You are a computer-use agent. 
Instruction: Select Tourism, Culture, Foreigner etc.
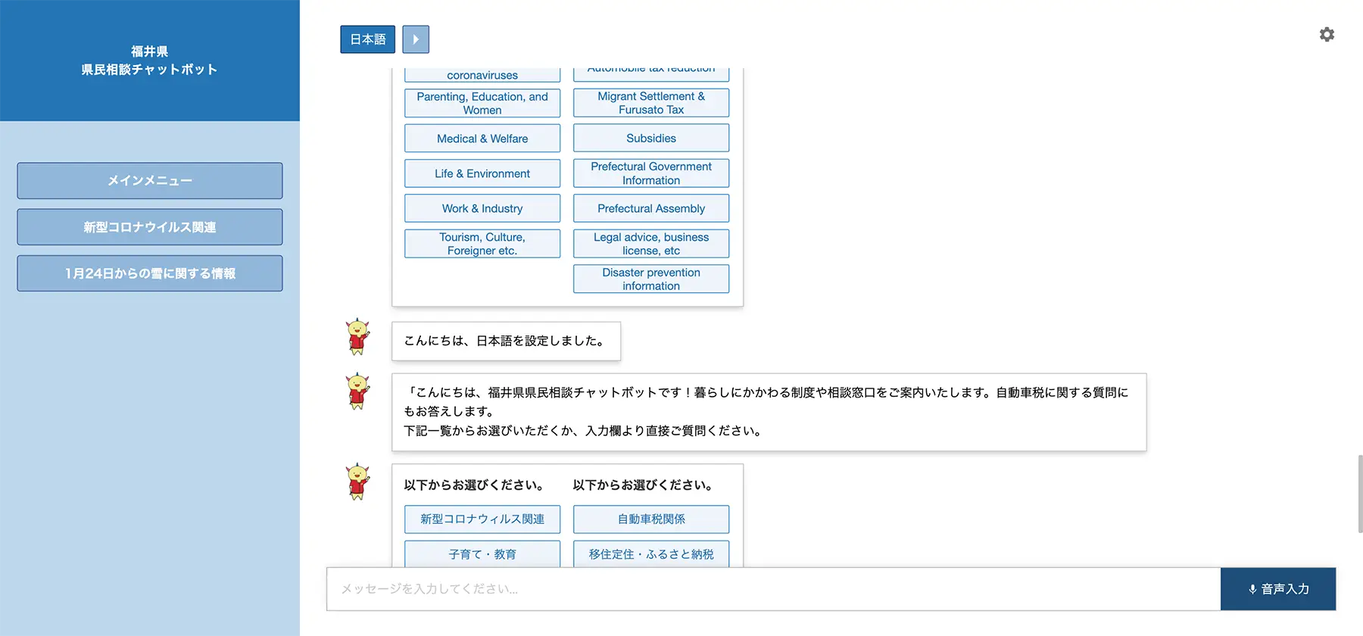point(482,244)
